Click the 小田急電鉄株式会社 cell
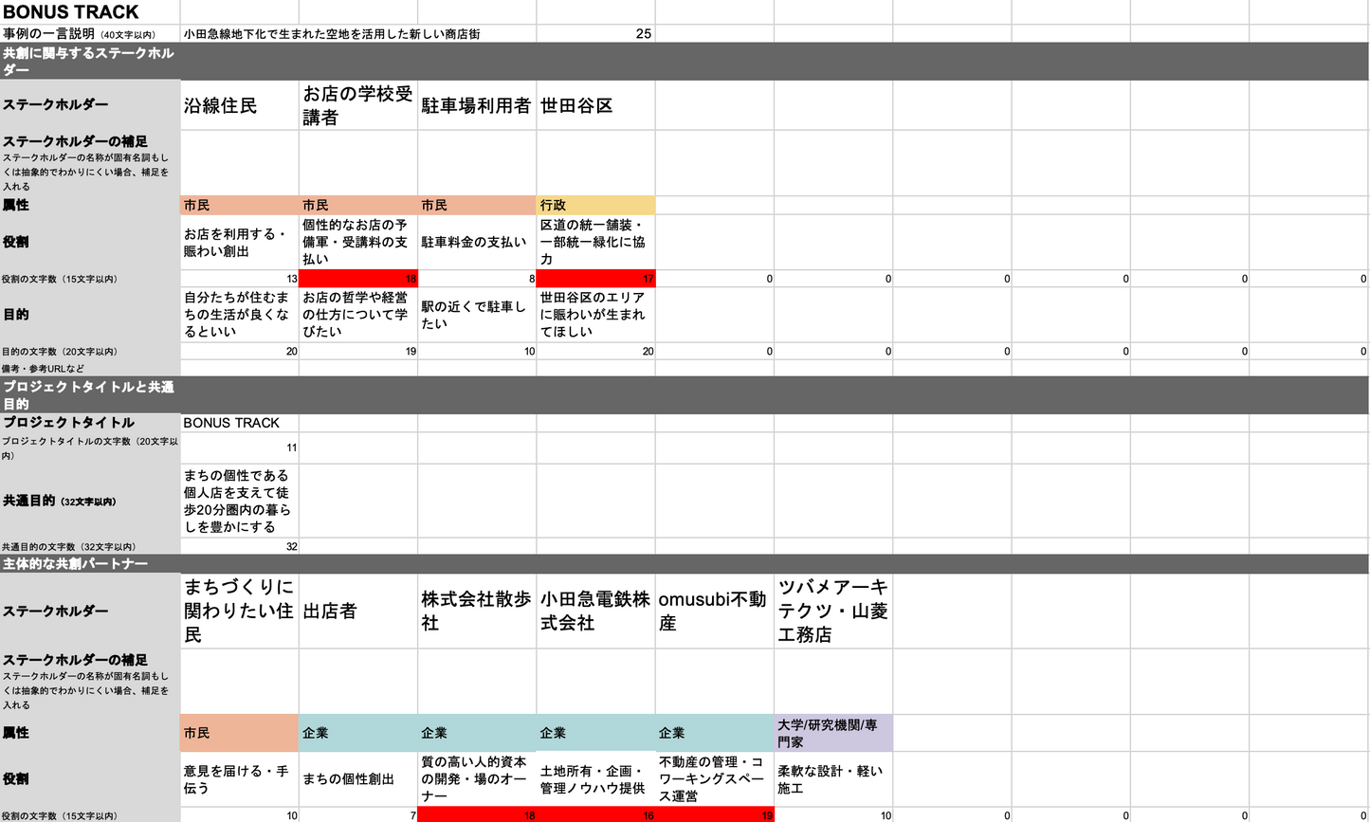This screenshot has width=1370, height=822. tap(594, 611)
